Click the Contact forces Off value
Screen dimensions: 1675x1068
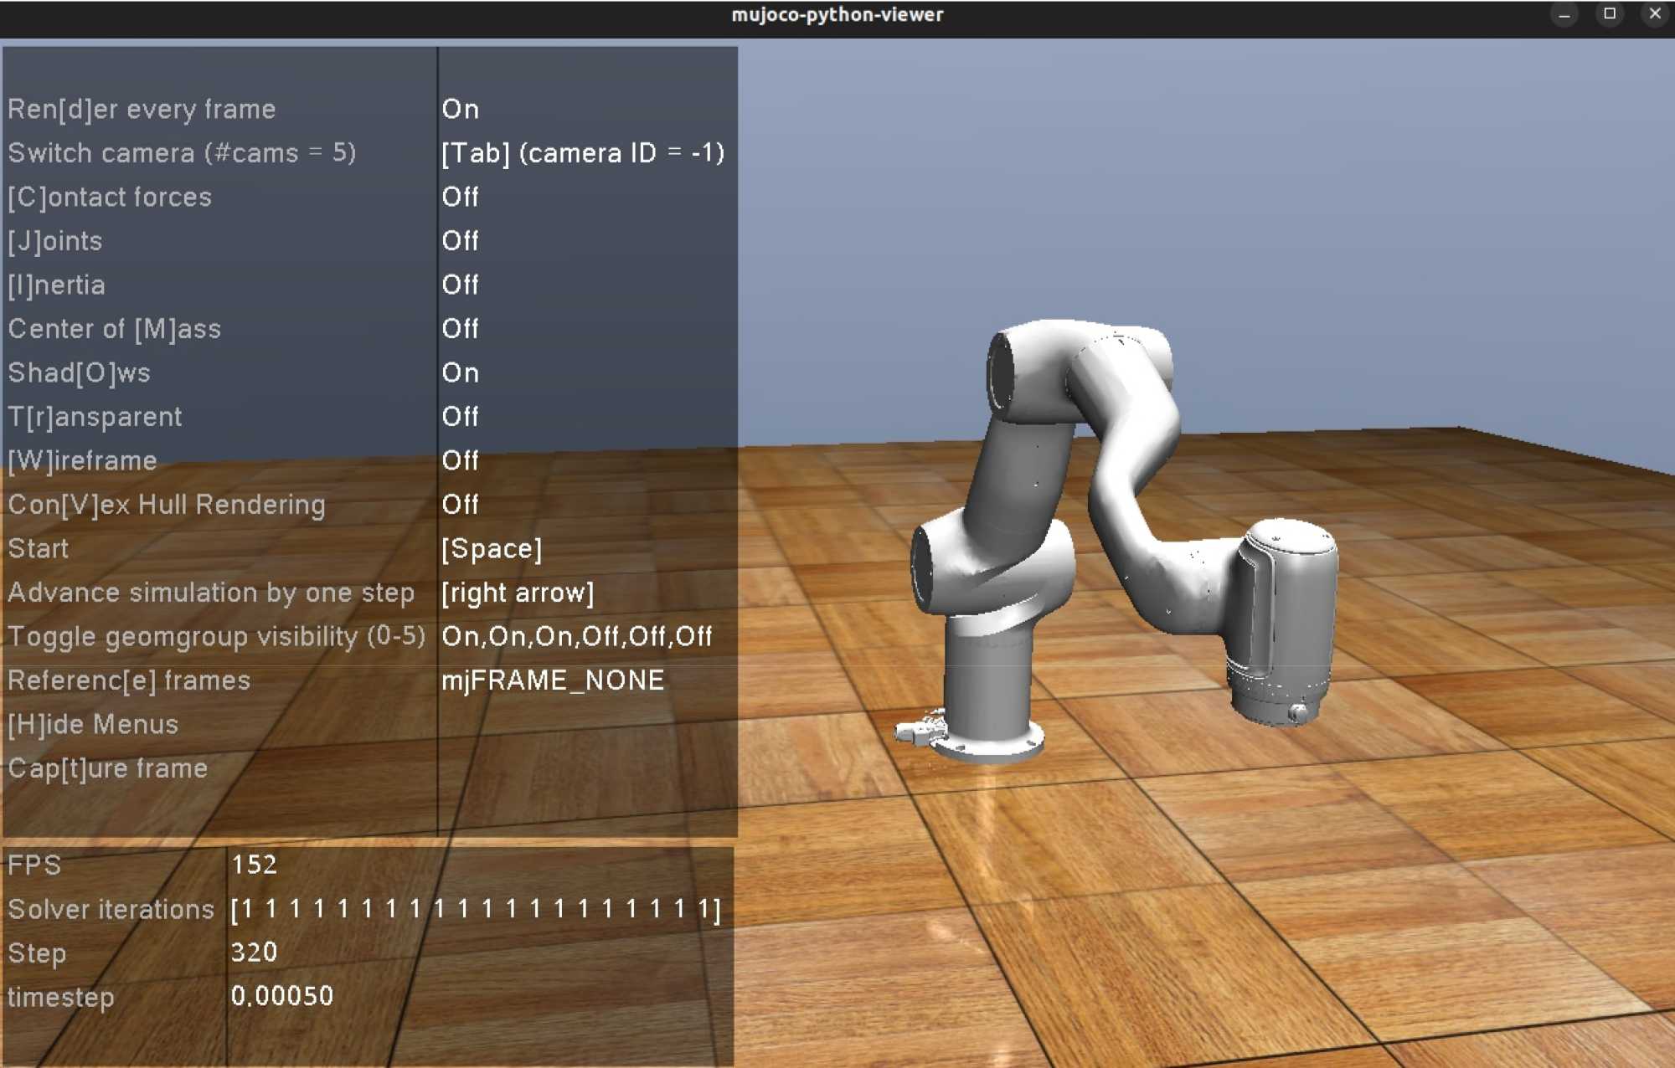point(460,198)
